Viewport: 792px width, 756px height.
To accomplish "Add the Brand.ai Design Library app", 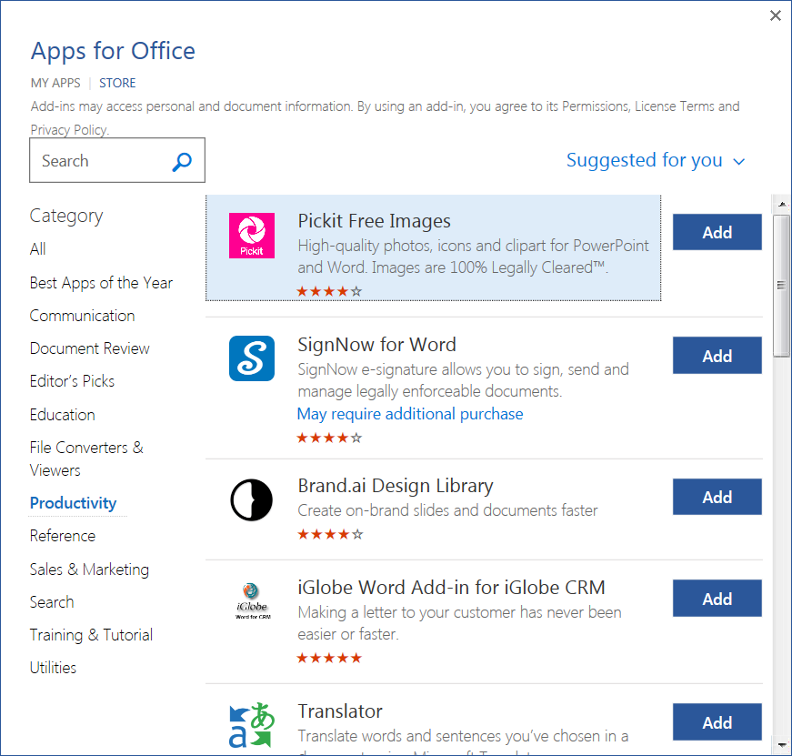I will 717,497.
